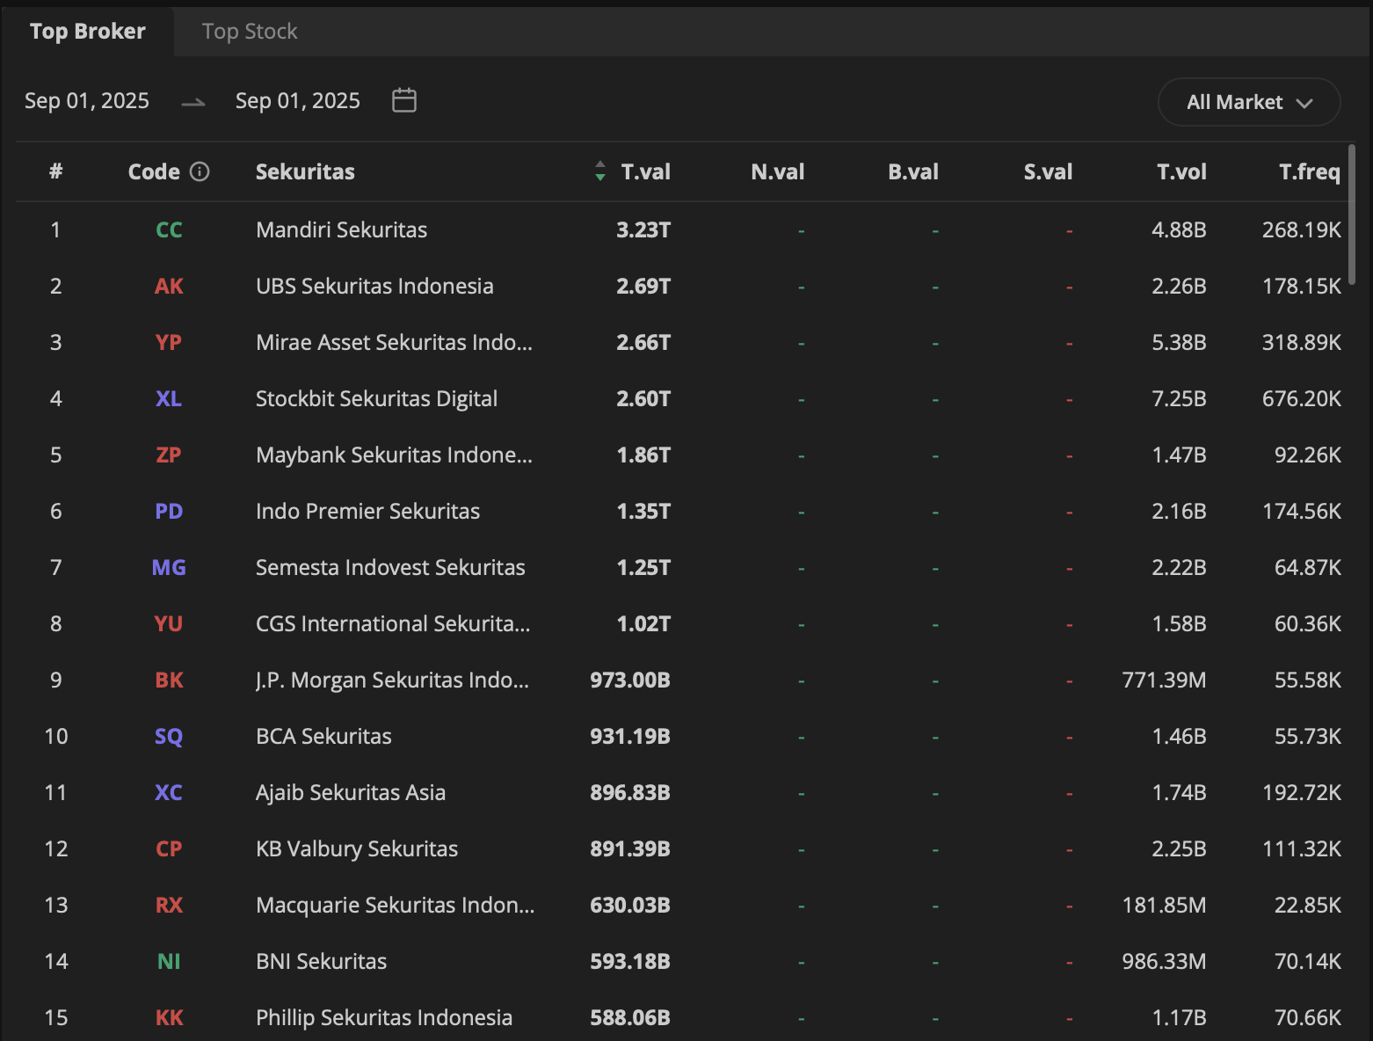Image resolution: width=1373 pixels, height=1041 pixels.
Task: Click T.freq value 22.85K
Action: coord(1308,906)
